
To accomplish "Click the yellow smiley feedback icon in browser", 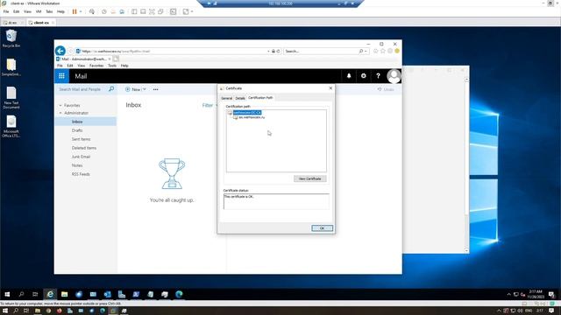I will pos(397,51).
